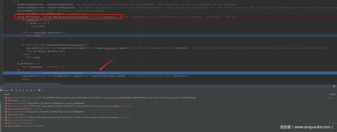This screenshot has height=132, width=337.
Task: Add a new watch with plus icon
Action: [x=329, y=98]
